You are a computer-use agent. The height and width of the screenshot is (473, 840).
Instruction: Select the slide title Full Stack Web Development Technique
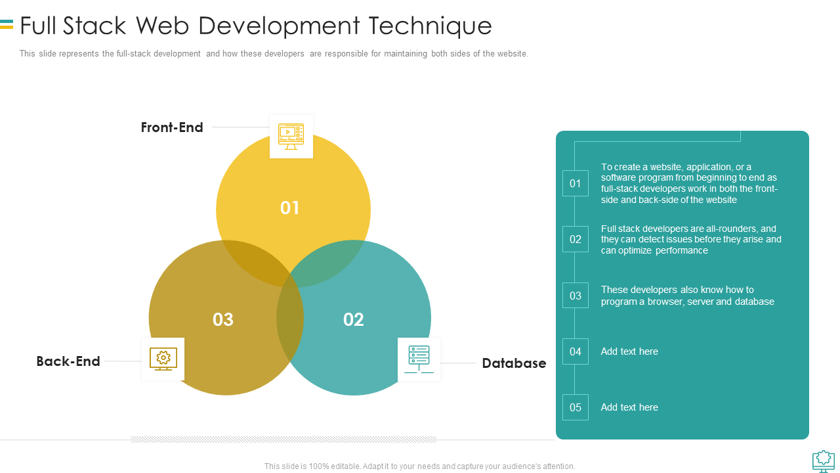tap(256, 26)
